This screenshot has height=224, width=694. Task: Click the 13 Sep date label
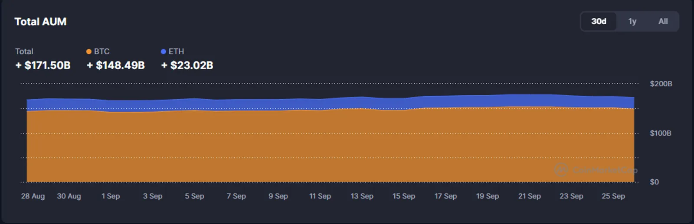(362, 196)
